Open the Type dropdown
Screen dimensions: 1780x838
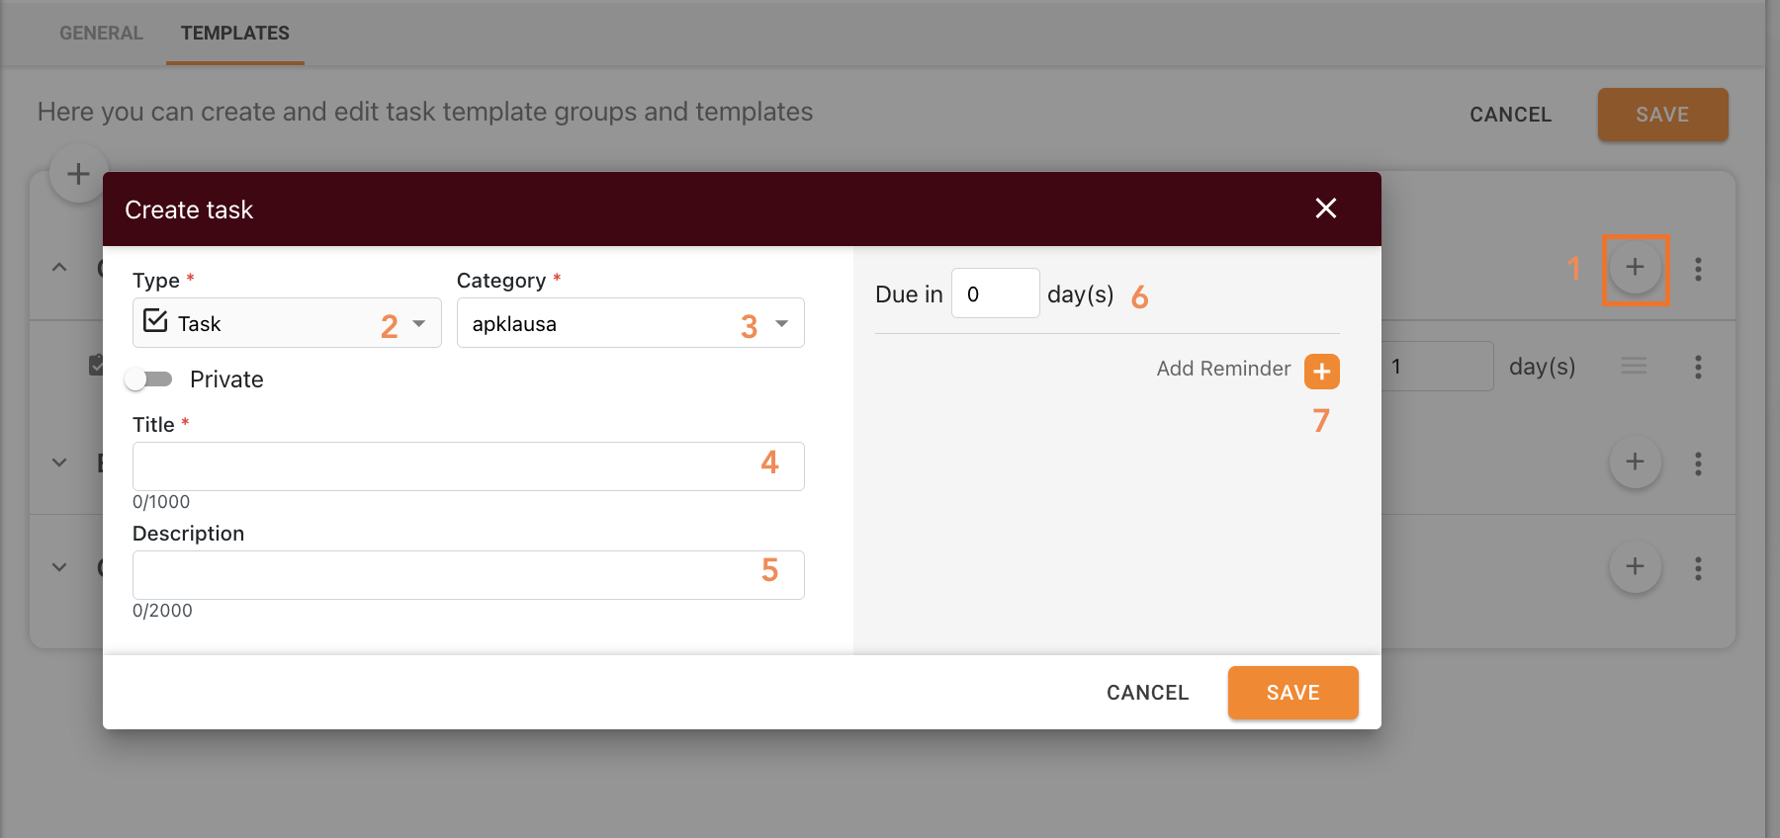point(419,322)
